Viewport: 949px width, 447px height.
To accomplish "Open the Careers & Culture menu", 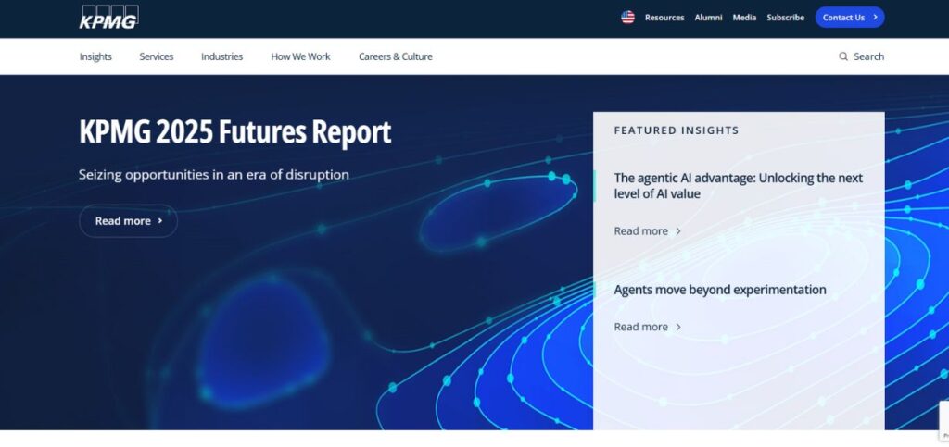I will [x=395, y=56].
